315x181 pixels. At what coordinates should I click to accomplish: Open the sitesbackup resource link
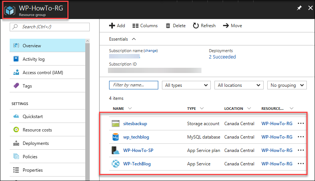click(135, 124)
